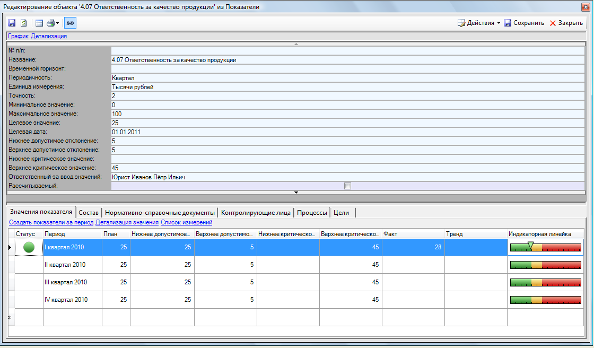594x348 pixels.
Task: Open the График link
Action: click(x=18, y=36)
